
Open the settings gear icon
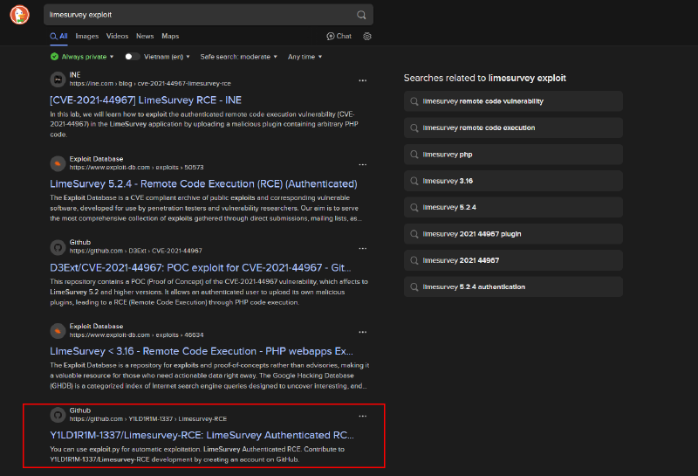[x=367, y=36]
